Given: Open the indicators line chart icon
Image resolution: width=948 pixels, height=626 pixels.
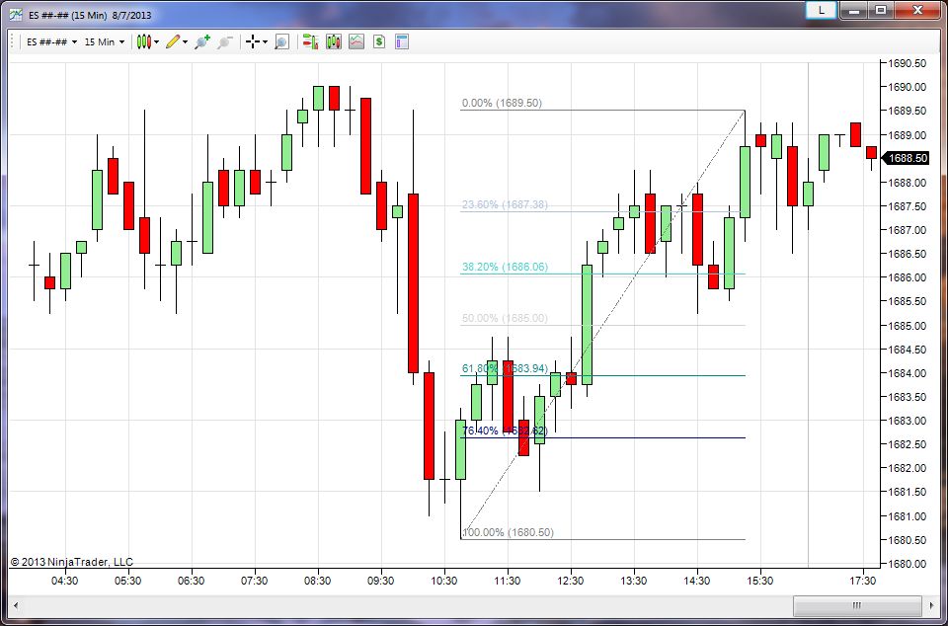Looking at the screenshot, I should pyautogui.click(x=356, y=41).
